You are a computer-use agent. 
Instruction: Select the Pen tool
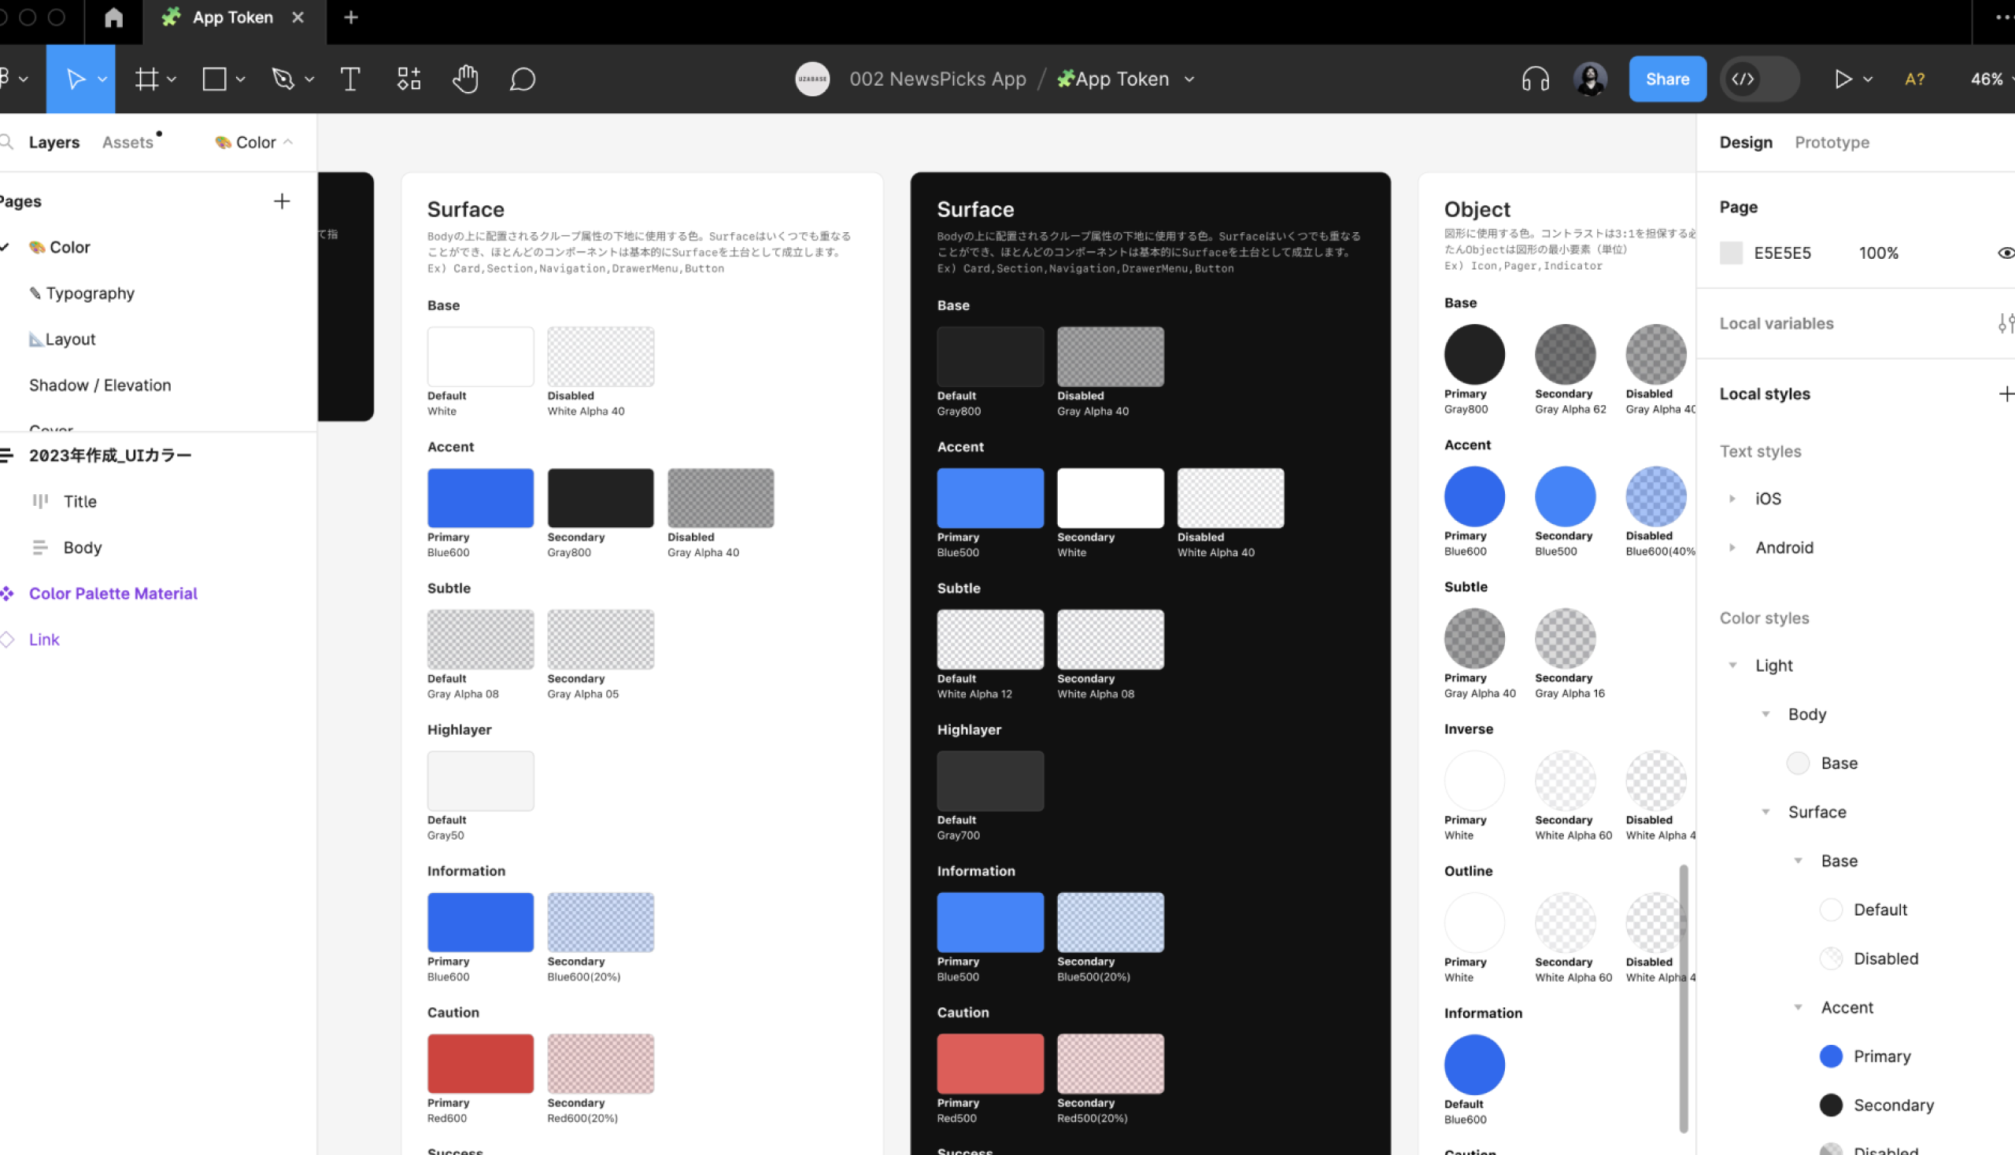283,79
